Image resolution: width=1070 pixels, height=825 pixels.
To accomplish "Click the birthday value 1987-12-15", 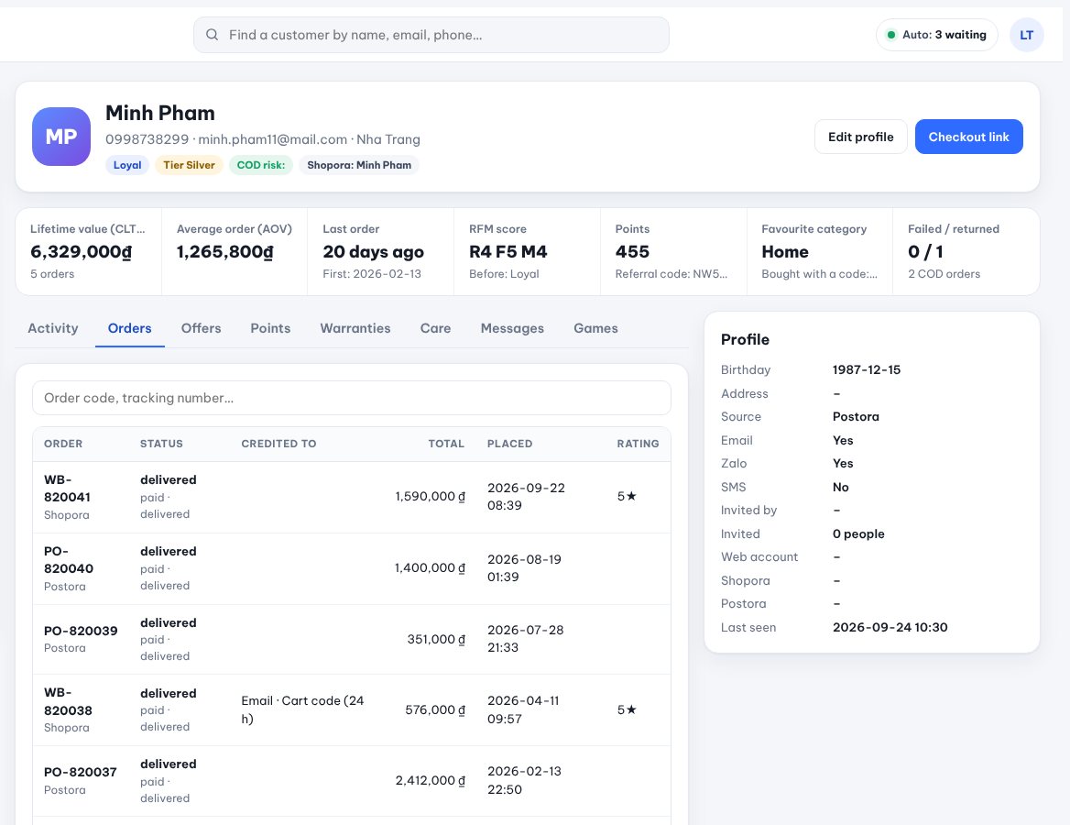I will click(x=866, y=370).
